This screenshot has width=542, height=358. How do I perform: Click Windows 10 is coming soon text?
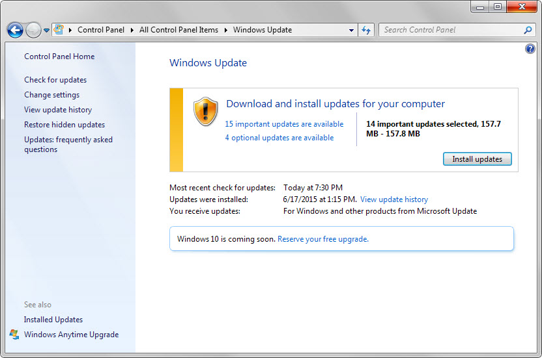[x=227, y=239]
